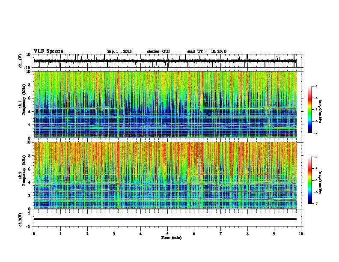Click the "VLF Spectra" title text

click(x=48, y=51)
